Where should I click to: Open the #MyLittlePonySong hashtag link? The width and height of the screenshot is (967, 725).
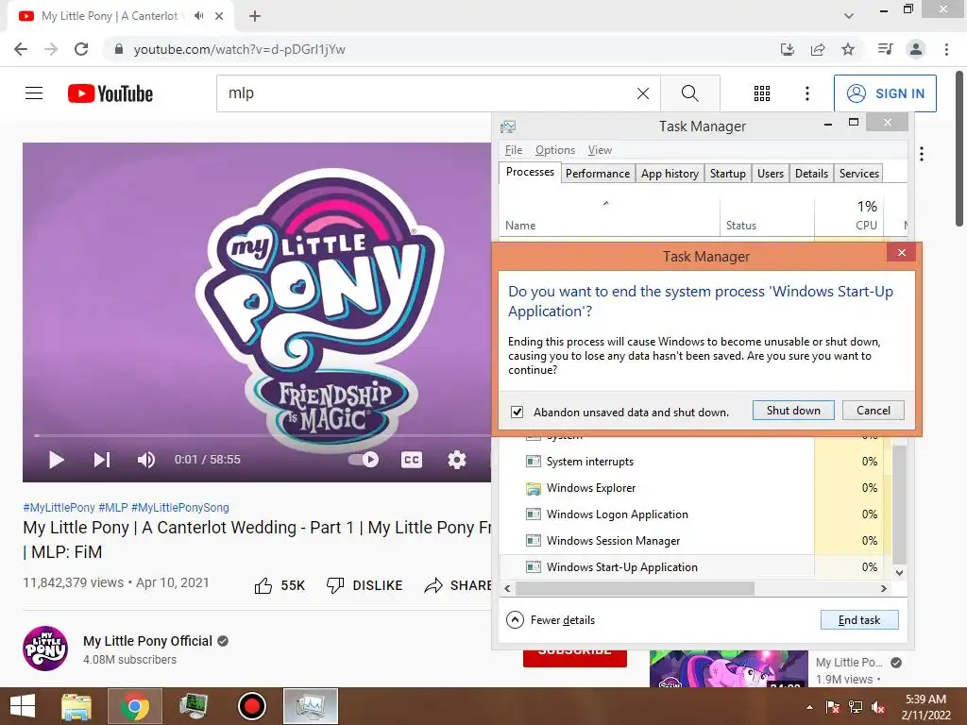(180, 507)
